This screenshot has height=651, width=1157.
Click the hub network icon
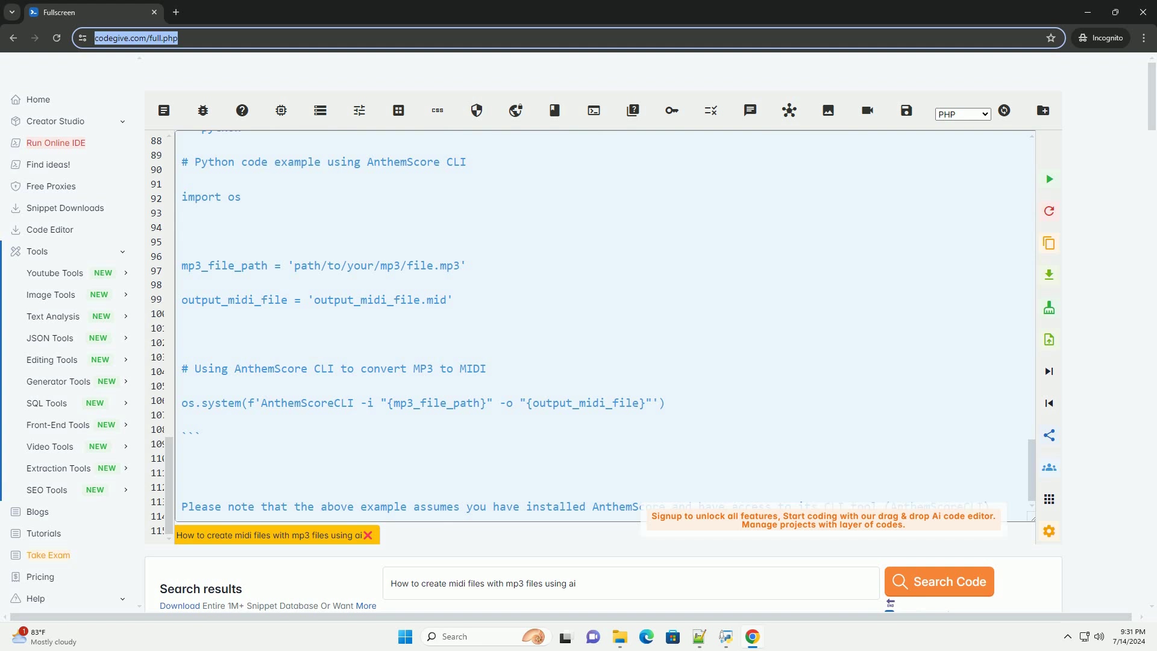point(789,110)
